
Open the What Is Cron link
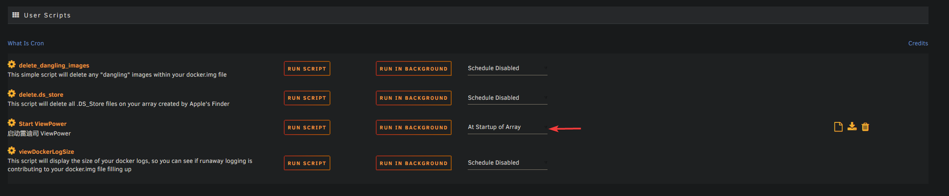tap(26, 43)
